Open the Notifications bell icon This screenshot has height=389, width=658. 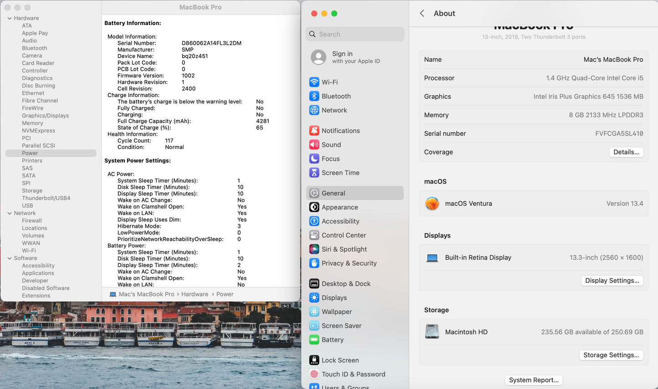314,131
